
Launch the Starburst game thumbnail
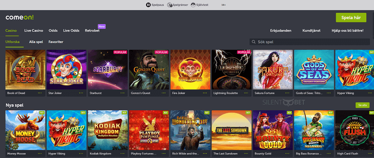[108, 69]
